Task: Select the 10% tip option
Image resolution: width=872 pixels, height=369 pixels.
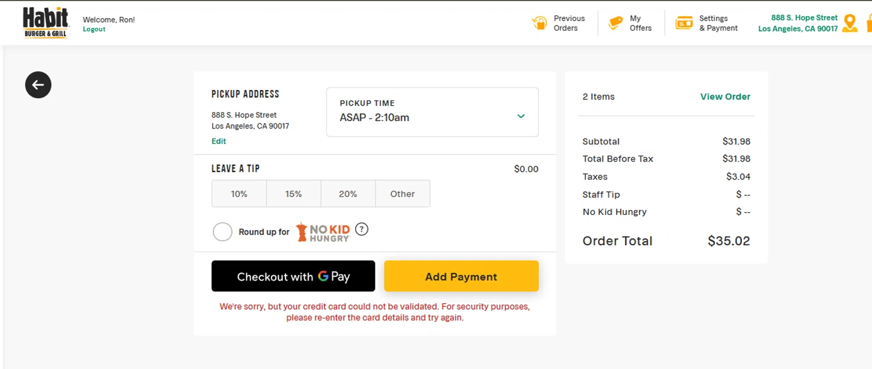Action: pos(239,194)
